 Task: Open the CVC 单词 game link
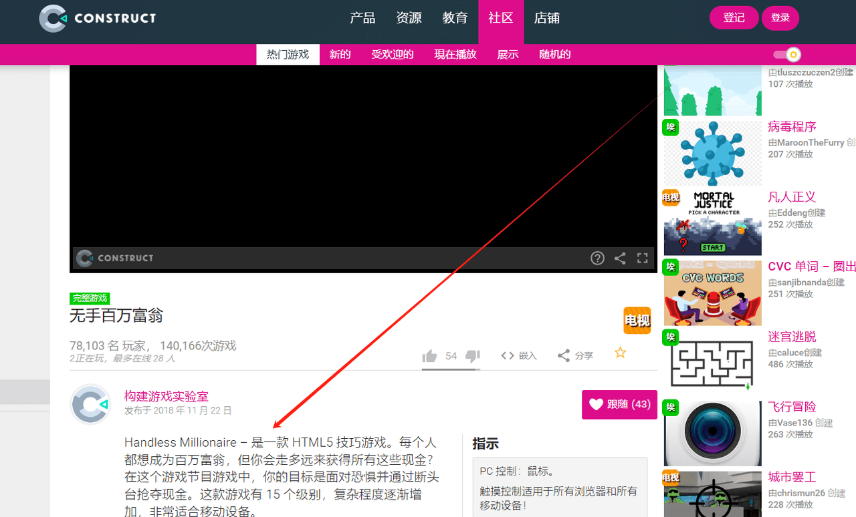pos(812,267)
